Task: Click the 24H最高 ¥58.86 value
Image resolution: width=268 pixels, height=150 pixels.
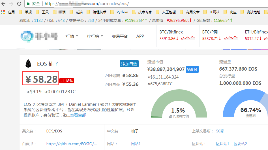Action: coord(130,75)
